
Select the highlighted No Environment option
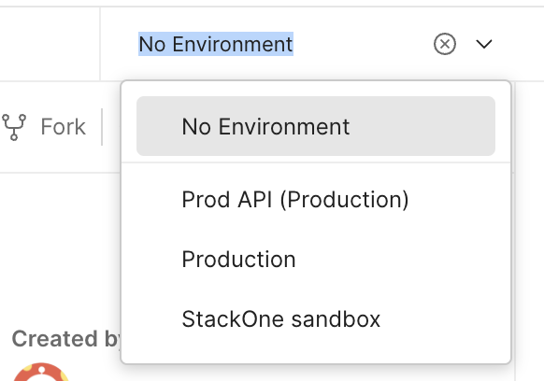click(316, 126)
